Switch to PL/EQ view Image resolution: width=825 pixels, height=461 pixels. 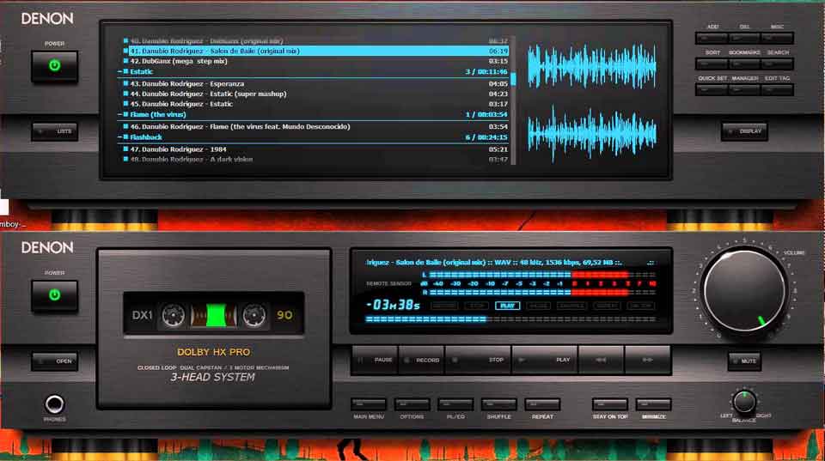coord(455,404)
